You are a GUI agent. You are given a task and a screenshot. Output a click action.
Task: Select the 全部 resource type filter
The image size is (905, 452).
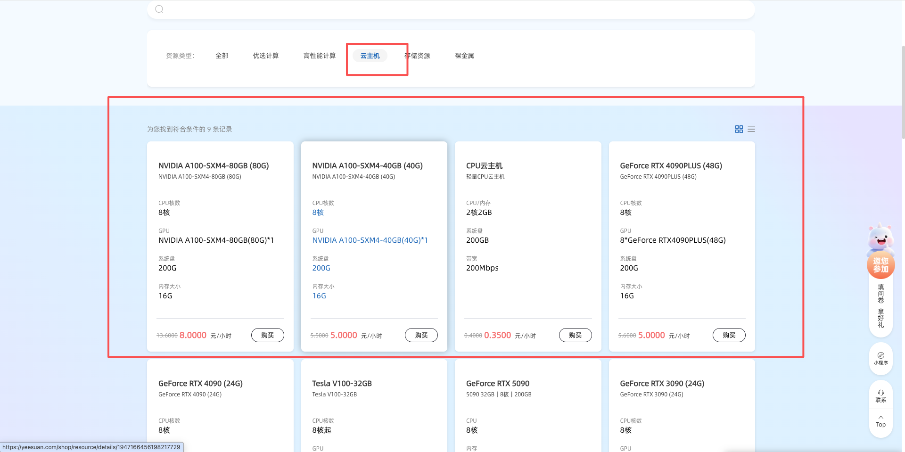tap(222, 56)
